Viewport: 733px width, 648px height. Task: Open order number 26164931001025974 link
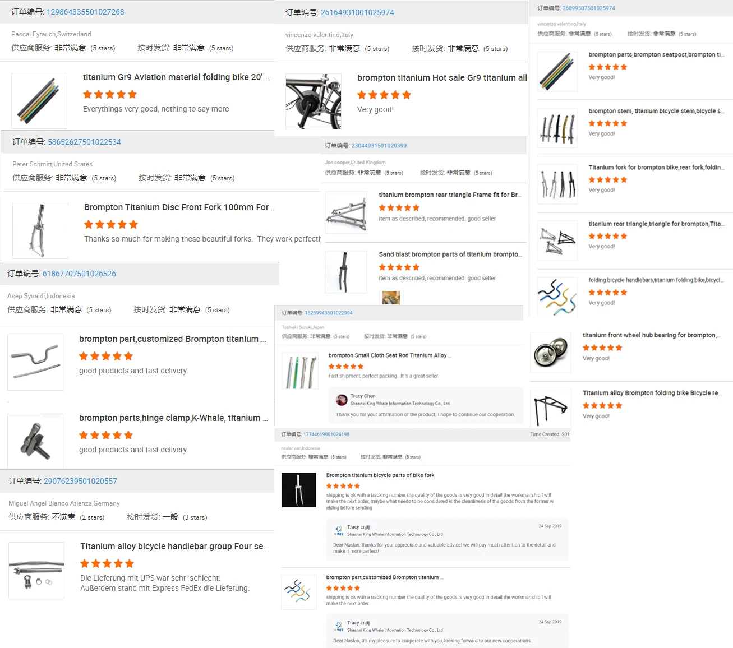(357, 12)
